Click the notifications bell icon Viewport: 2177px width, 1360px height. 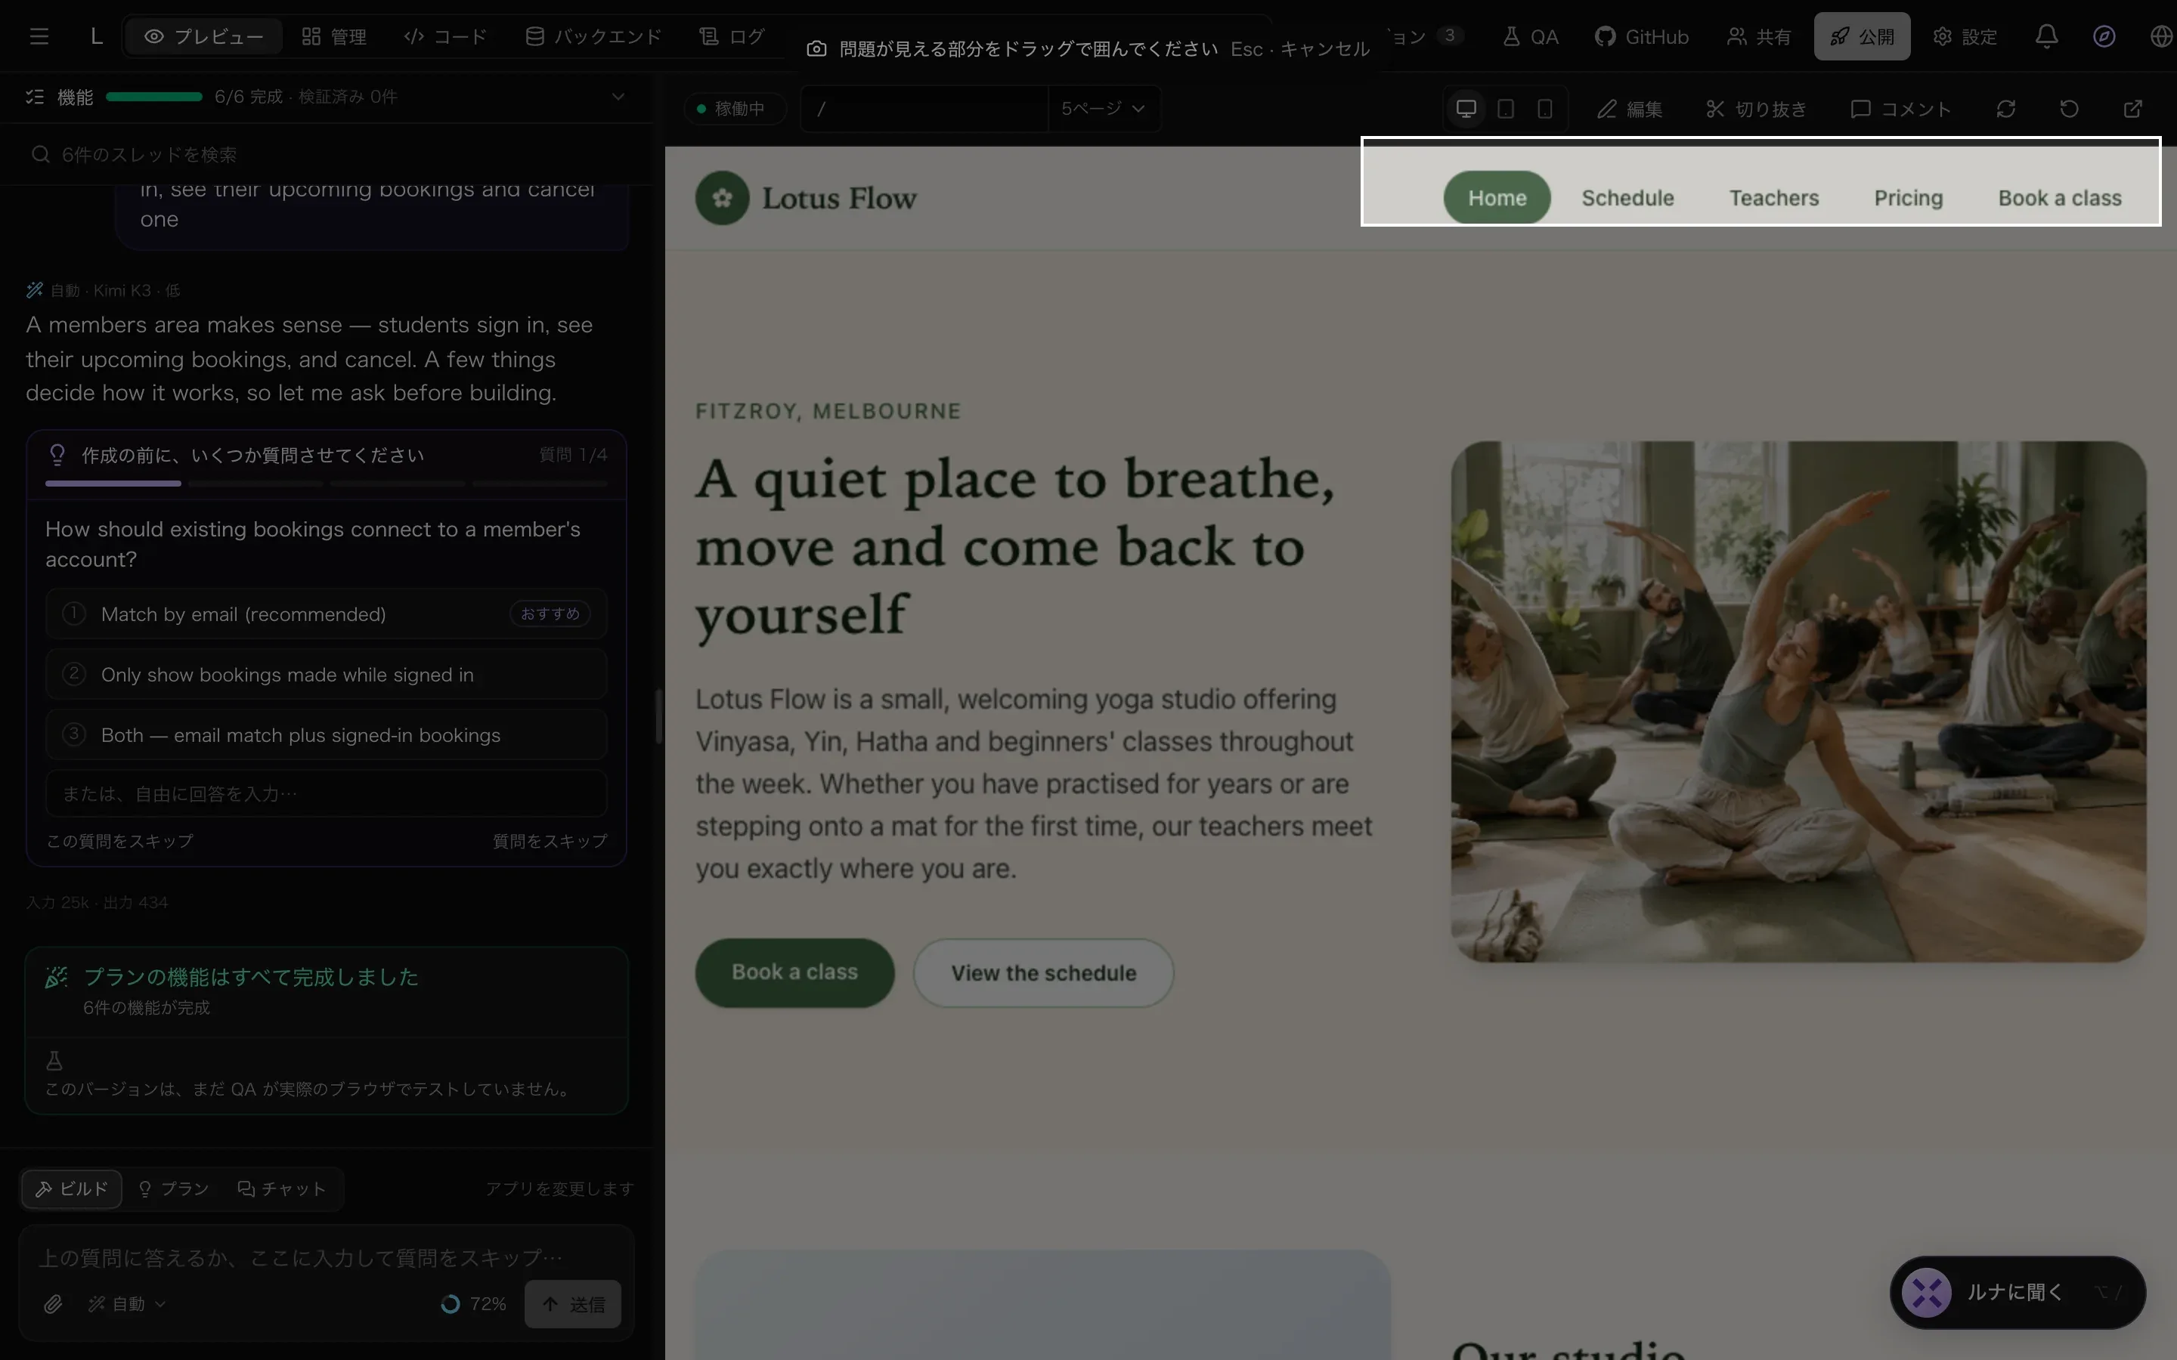click(2046, 36)
